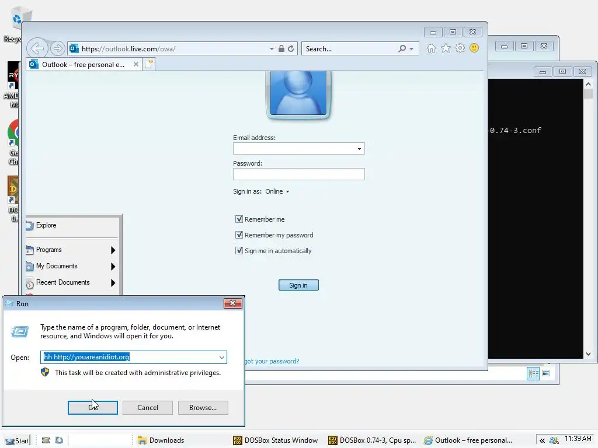Click the users tray icon
The height and width of the screenshot is (448, 598).
(554, 441)
